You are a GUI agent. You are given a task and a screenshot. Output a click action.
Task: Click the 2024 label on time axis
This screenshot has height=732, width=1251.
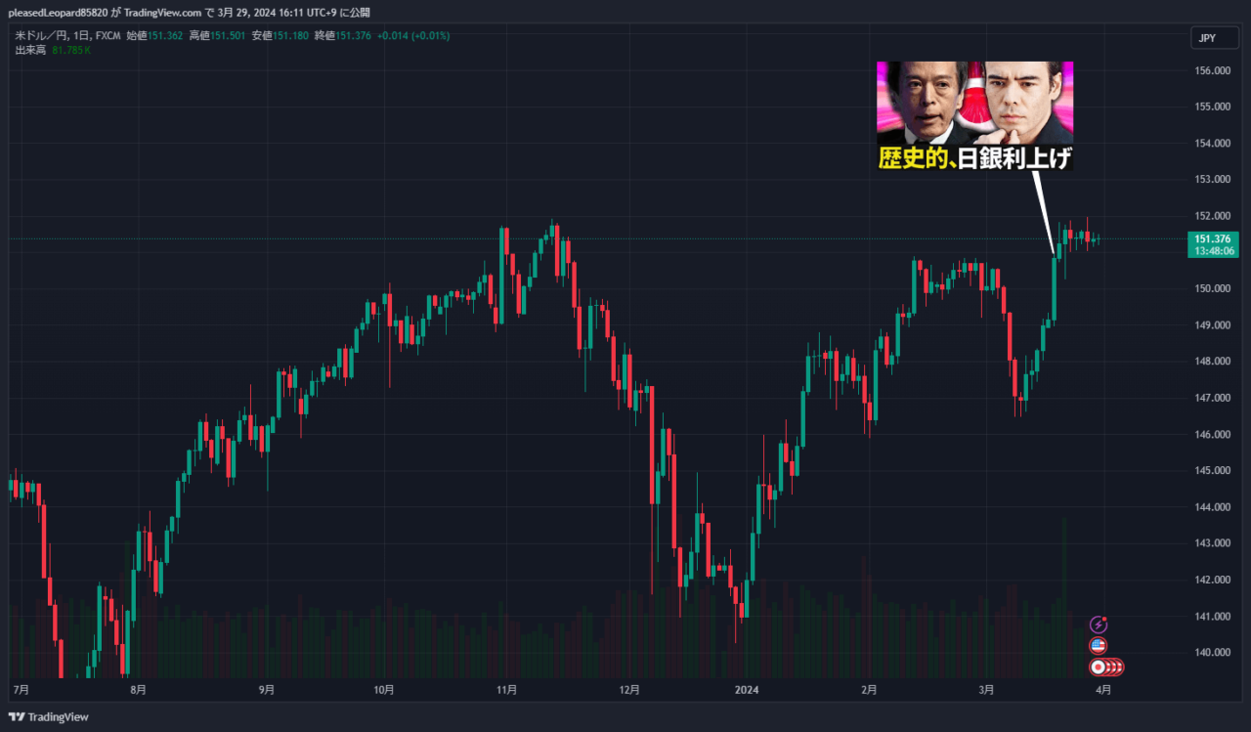747,690
